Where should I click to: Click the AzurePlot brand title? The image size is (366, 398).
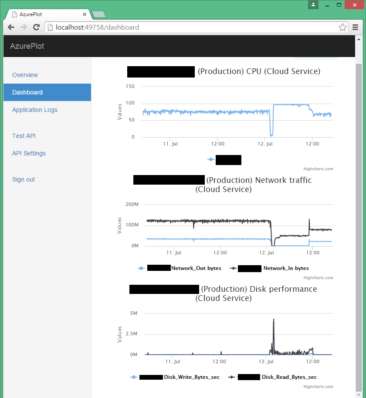(x=27, y=46)
